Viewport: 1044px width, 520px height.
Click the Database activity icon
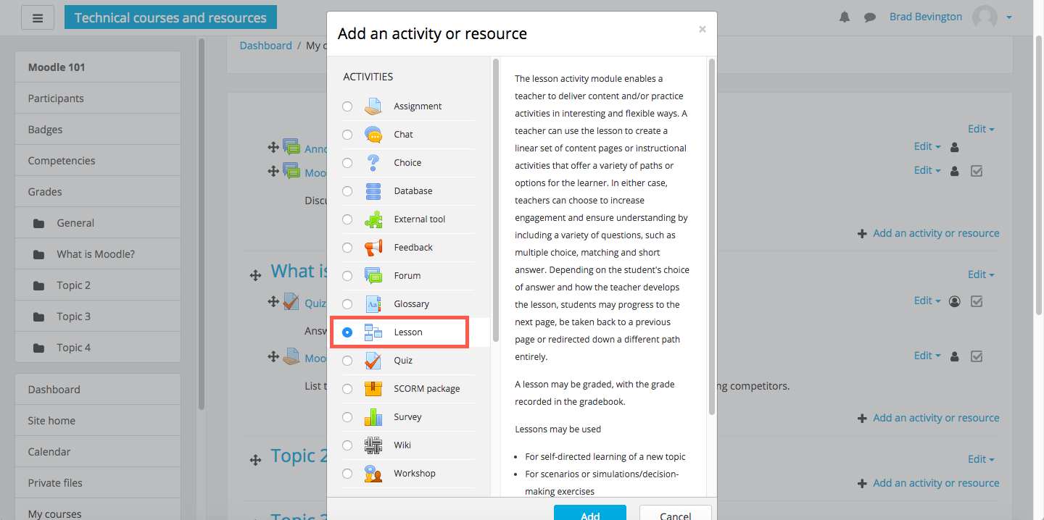[373, 191]
